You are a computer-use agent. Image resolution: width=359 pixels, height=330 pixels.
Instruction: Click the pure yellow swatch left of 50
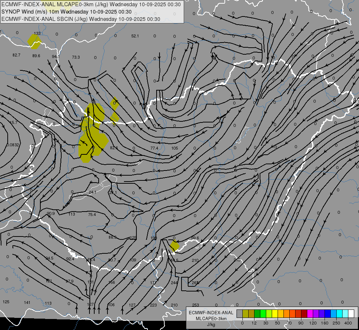[275, 313]
